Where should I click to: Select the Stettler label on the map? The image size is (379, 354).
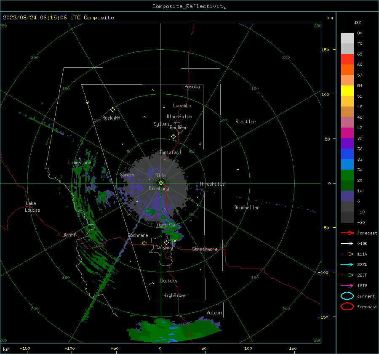coord(246,122)
